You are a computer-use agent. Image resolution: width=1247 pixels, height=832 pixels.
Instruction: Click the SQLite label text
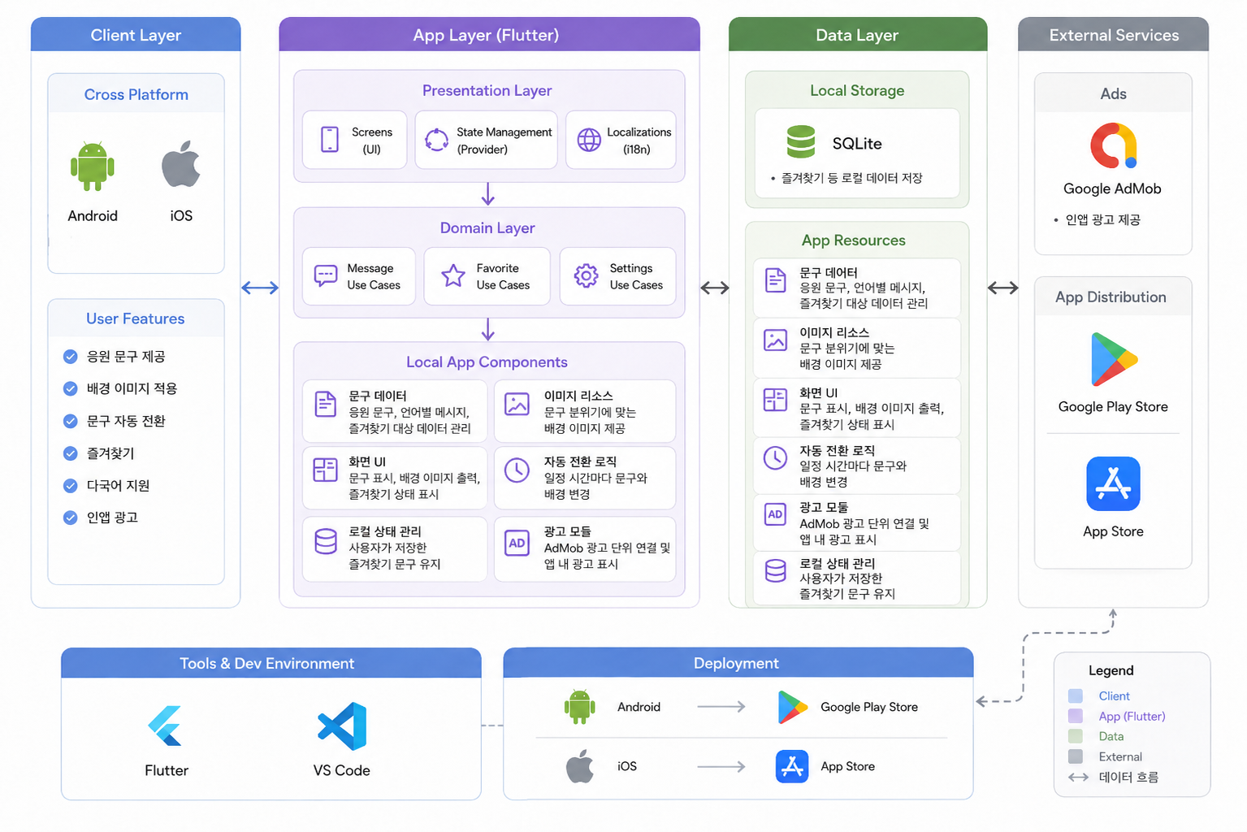[x=857, y=144]
